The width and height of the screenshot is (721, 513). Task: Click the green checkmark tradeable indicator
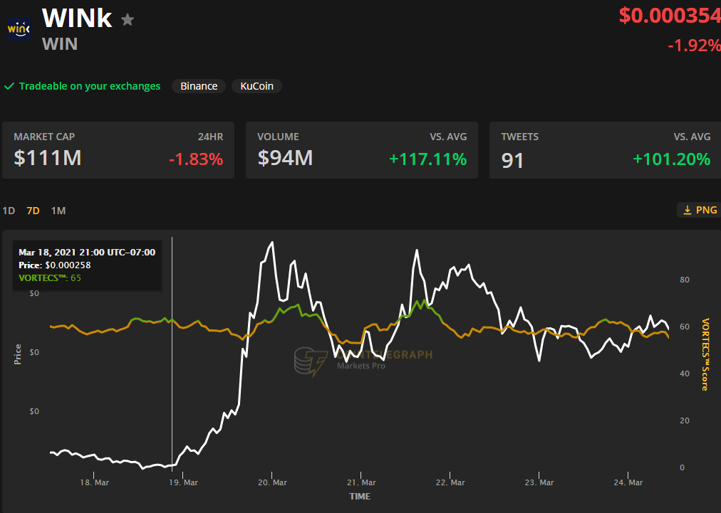tap(9, 86)
